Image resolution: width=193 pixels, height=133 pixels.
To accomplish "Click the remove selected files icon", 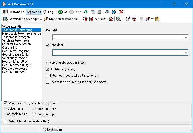I will tap(85, 19).
